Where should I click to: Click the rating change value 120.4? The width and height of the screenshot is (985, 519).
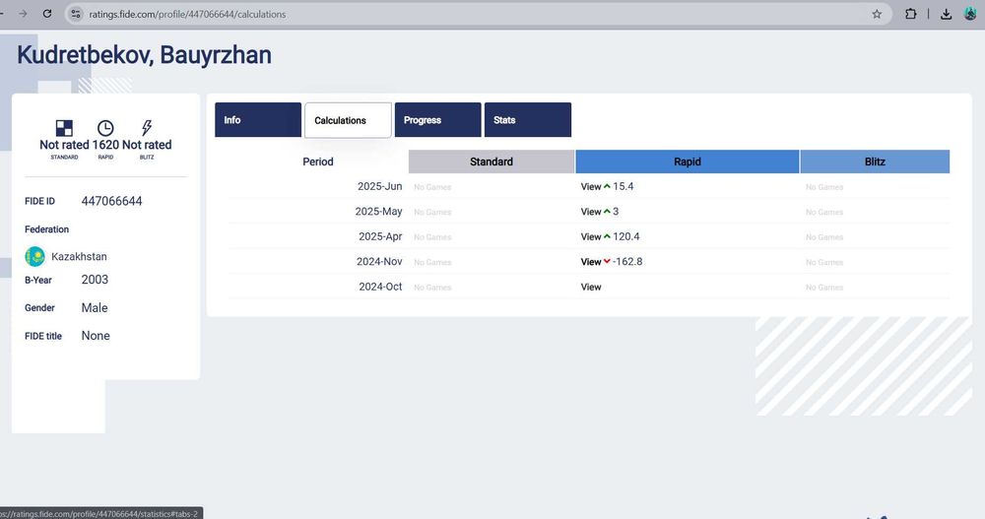[x=626, y=237]
